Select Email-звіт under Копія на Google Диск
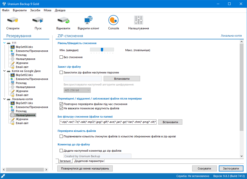 click(x=22, y=95)
